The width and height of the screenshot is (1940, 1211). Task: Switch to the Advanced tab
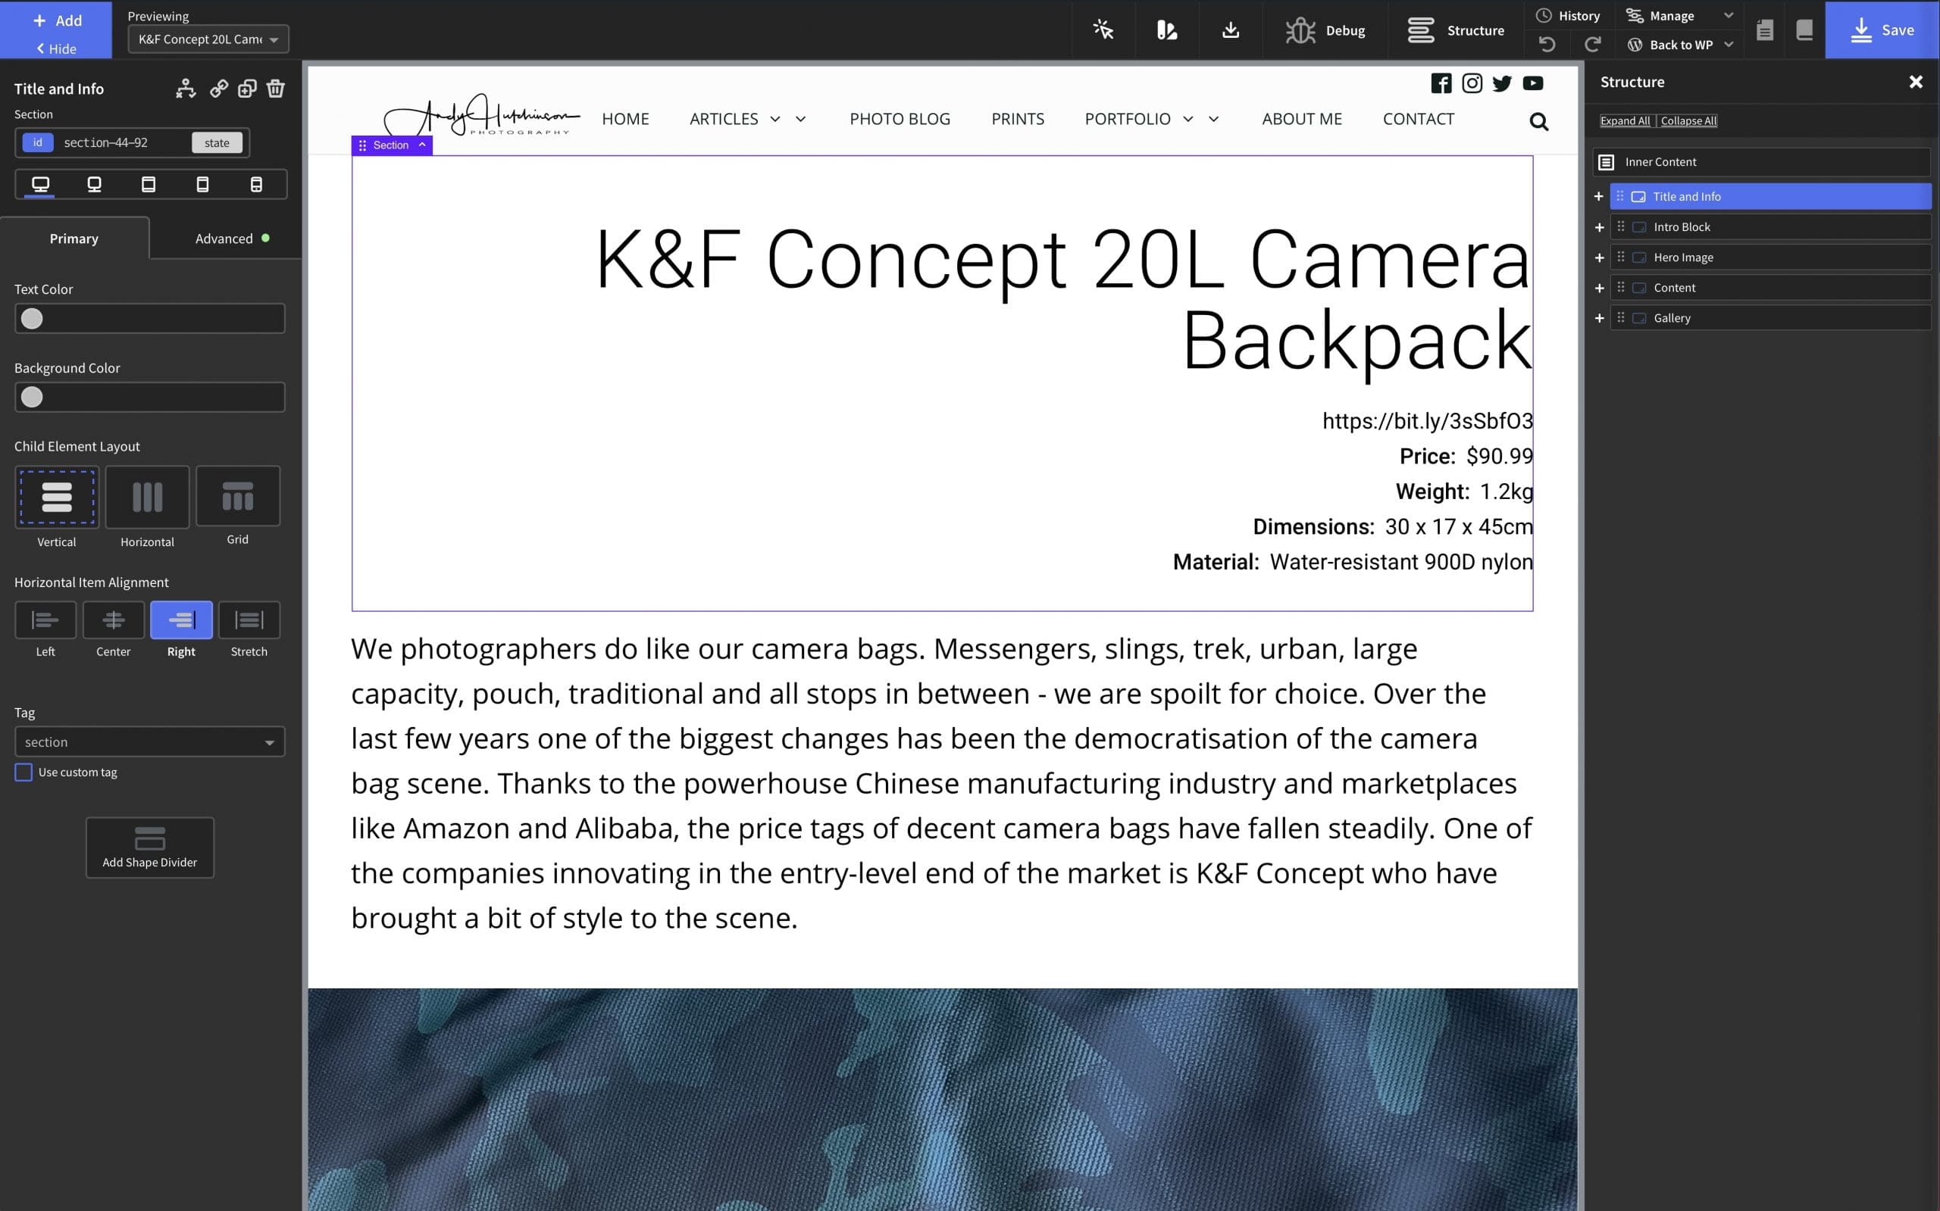pos(224,239)
